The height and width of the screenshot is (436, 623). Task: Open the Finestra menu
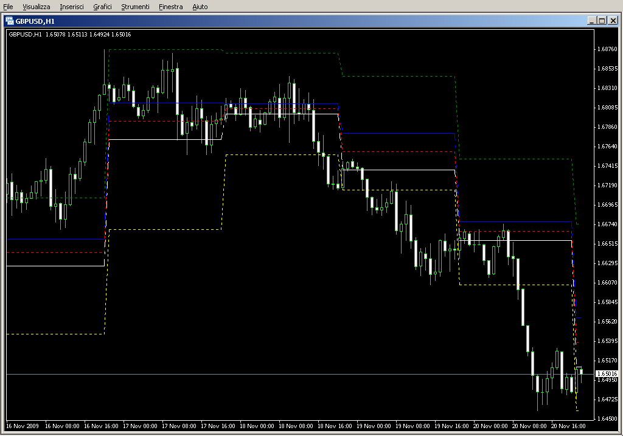click(x=170, y=7)
